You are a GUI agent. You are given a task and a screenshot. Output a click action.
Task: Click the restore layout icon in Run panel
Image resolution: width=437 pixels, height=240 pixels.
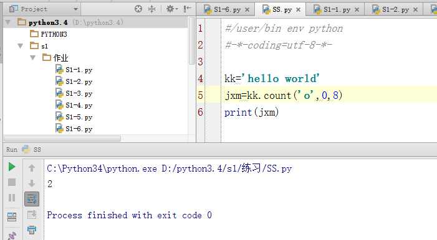(12, 216)
